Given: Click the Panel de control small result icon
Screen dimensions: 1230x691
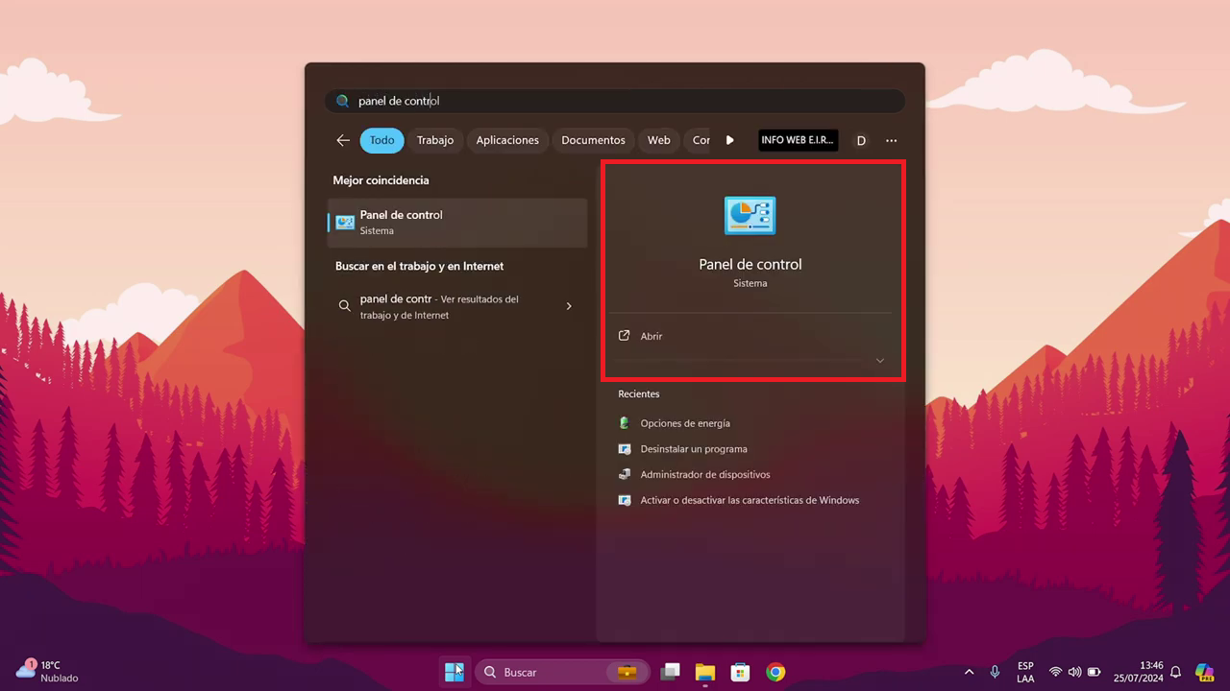Looking at the screenshot, I should (345, 223).
